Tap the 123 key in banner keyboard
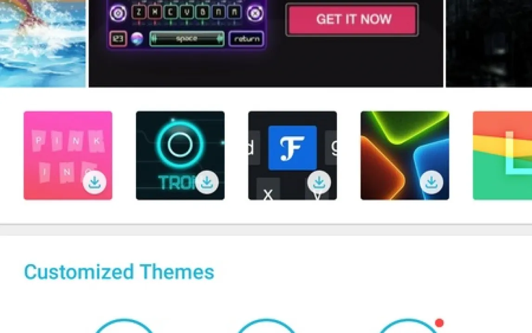This screenshot has width=532, height=333. (118, 39)
